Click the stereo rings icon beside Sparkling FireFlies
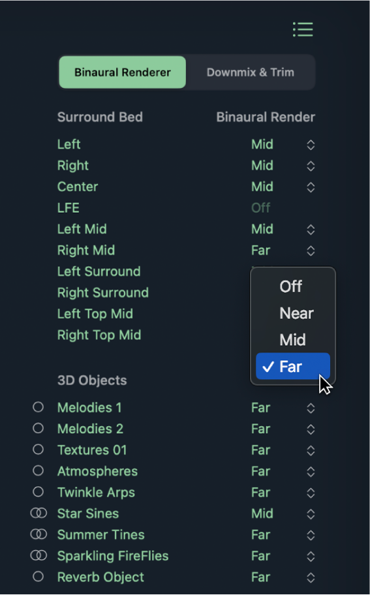Screen dimensions: 370x595 39,556
